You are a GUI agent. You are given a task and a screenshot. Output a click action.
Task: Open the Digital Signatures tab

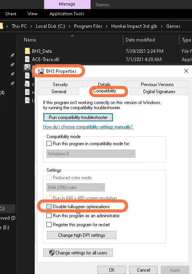pos(159,91)
